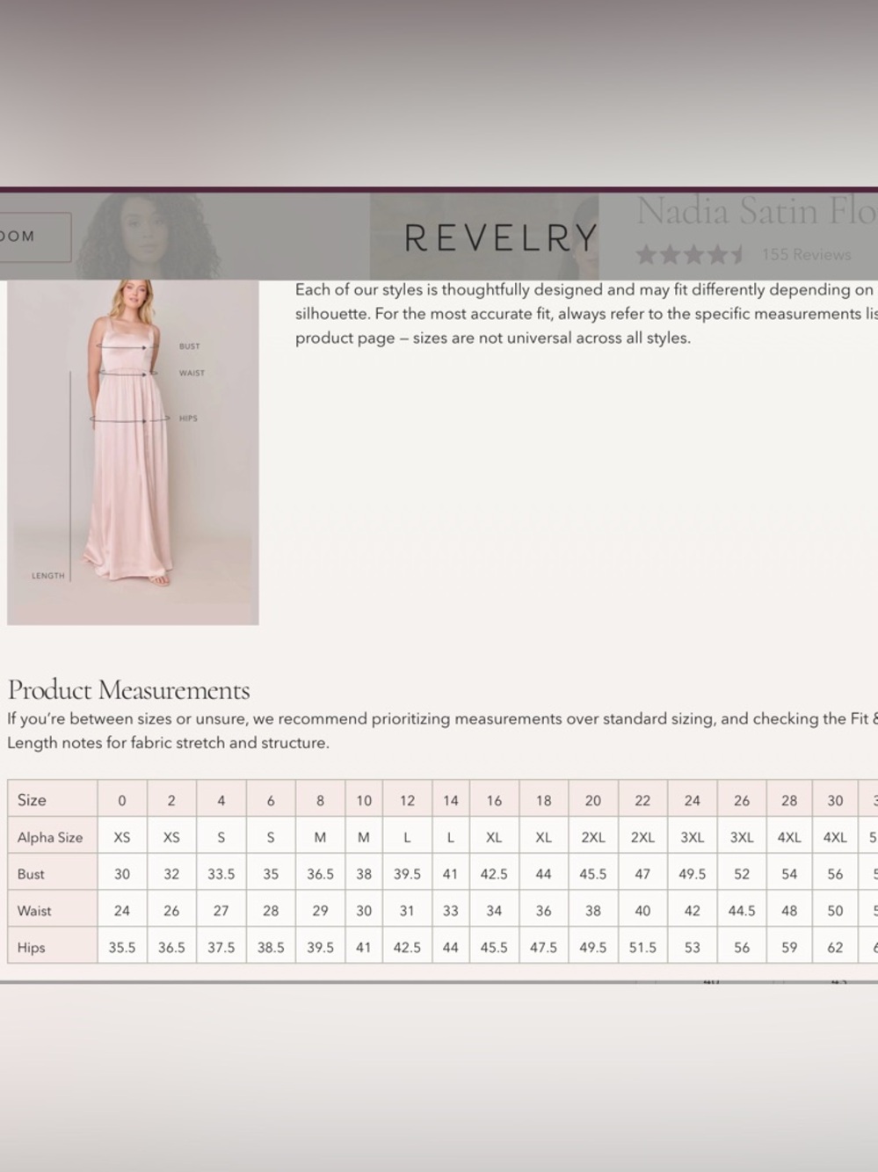878x1172 pixels.
Task: Select size 16 column header
Action: [494, 800]
